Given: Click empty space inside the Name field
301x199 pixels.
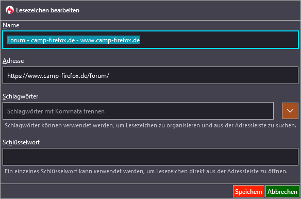Looking at the screenshot, I should click(x=219, y=40).
